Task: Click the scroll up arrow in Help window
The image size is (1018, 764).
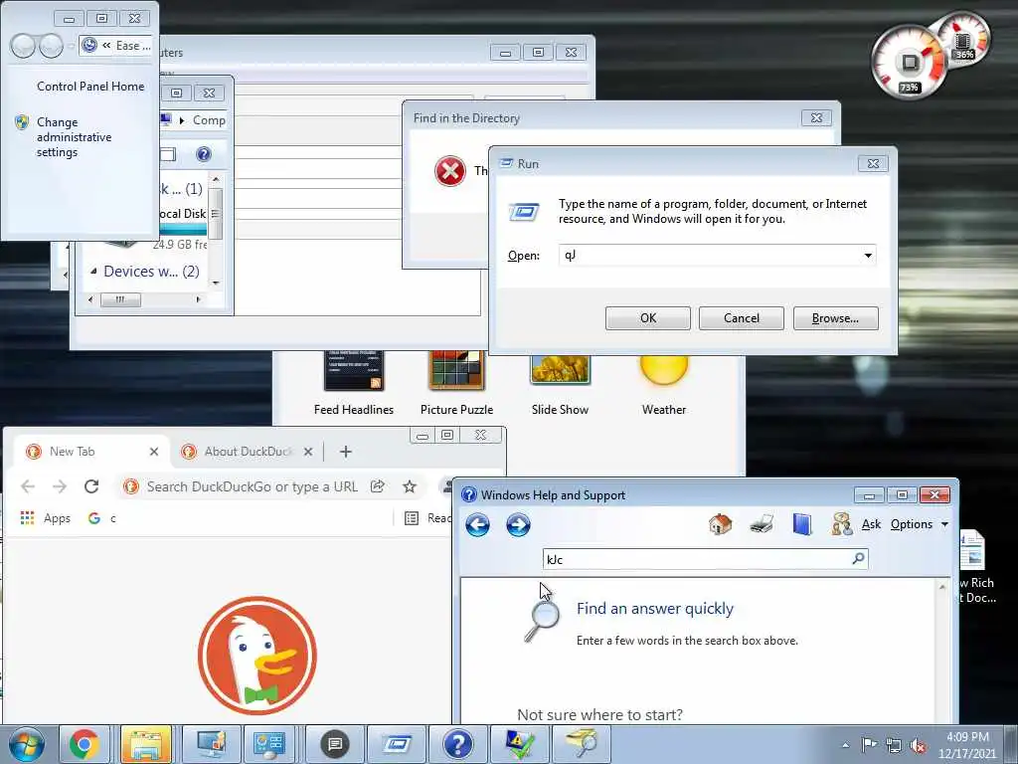Action: pyautogui.click(x=942, y=587)
